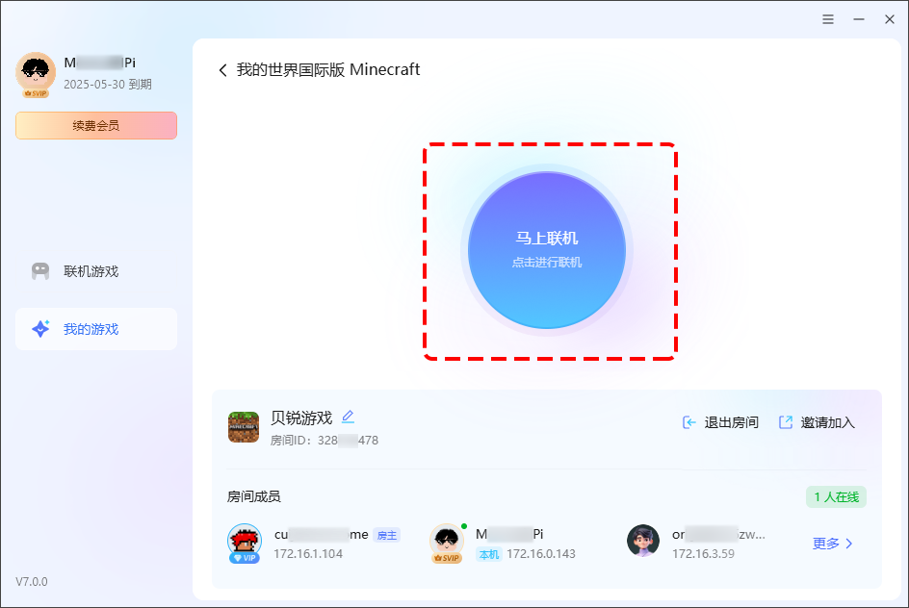Click the gamepad icon beside 联机游戏
909x608 pixels.
click(x=40, y=271)
